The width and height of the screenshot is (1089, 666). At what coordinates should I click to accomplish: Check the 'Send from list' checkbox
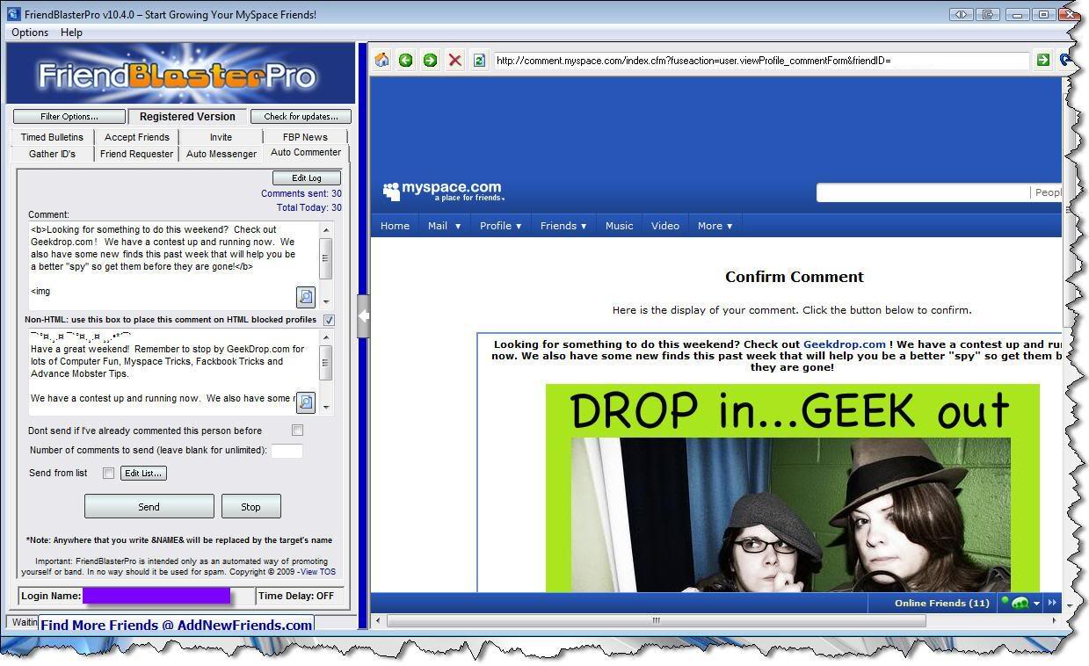point(108,473)
